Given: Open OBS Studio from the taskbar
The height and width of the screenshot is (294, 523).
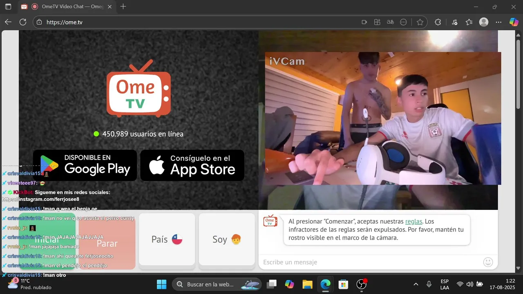Looking at the screenshot, I should [x=362, y=284].
